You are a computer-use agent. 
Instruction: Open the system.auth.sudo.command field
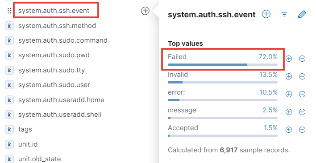(63, 40)
